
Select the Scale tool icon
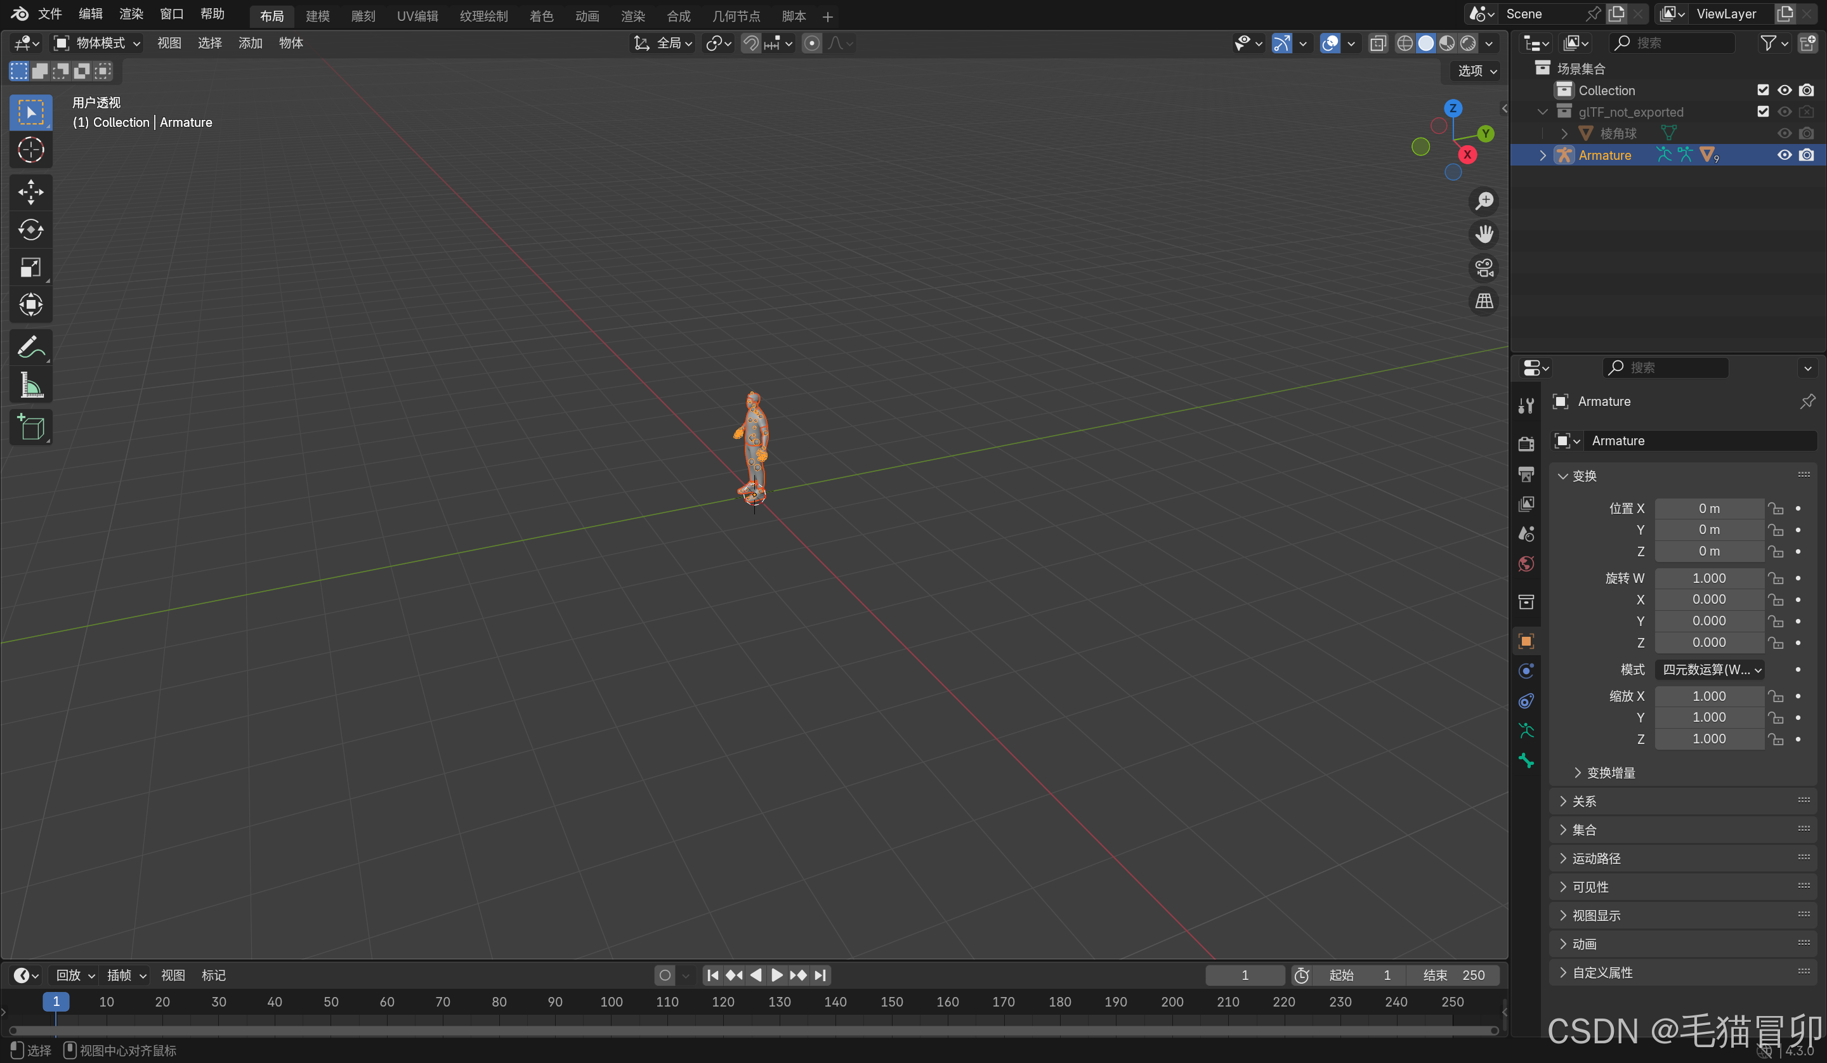[x=30, y=268]
